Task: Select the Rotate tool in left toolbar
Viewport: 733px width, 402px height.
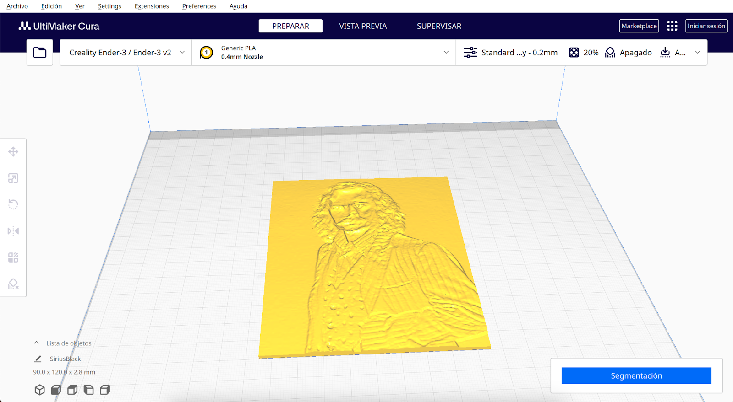Action: click(13, 204)
